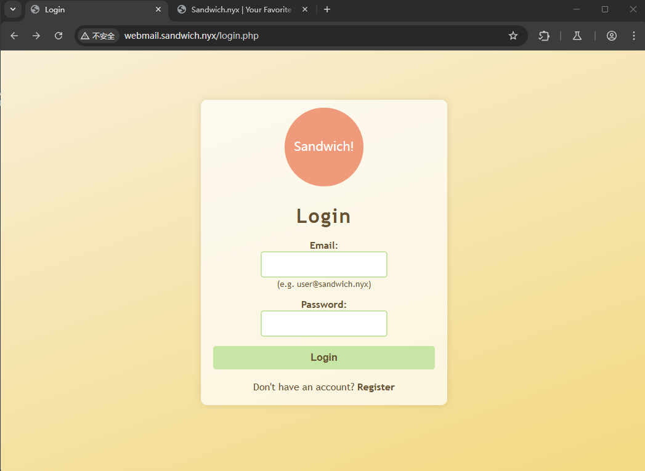Reload the login page

pyautogui.click(x=59, y=36)
